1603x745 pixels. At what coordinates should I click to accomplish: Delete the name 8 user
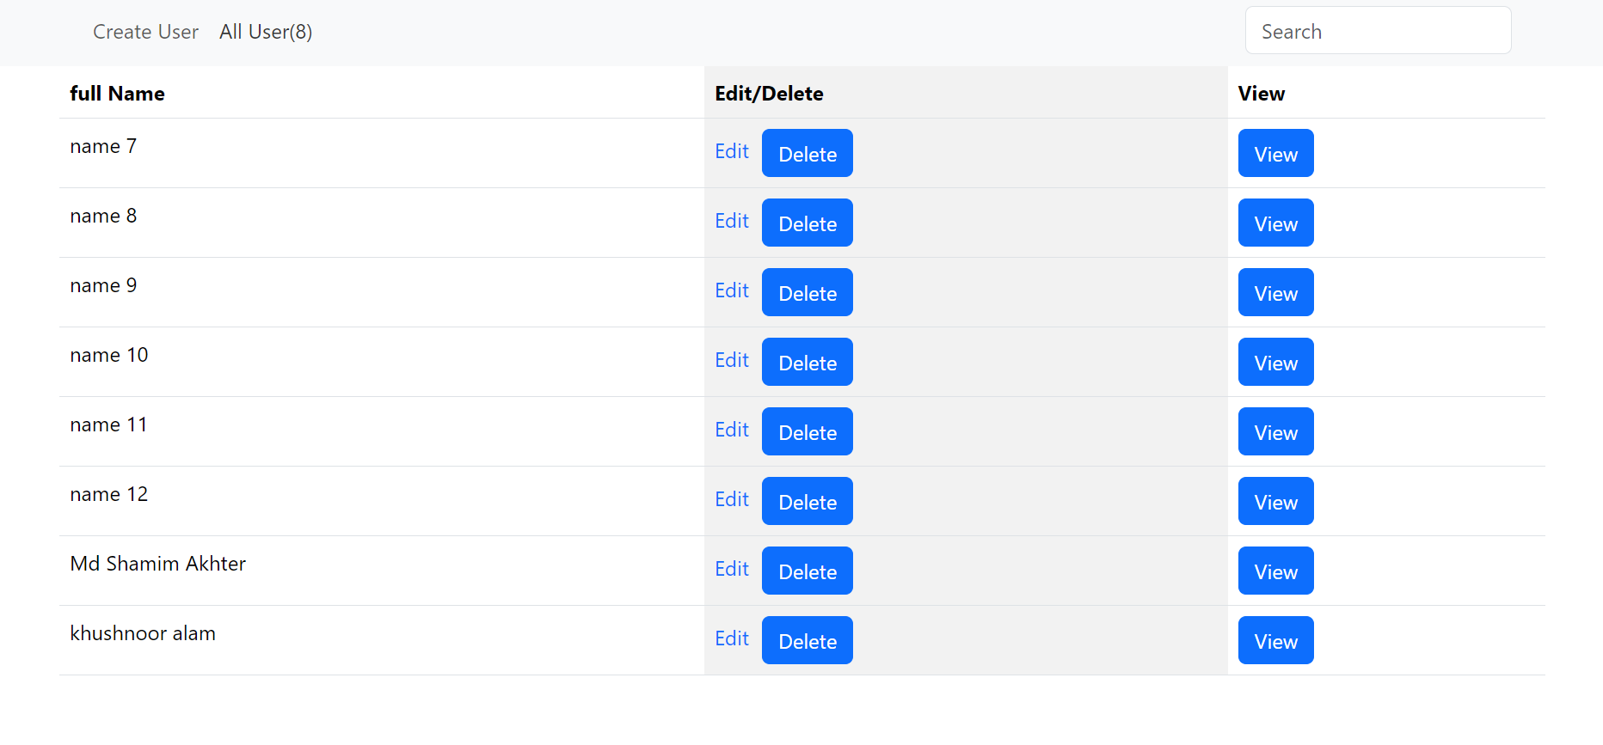coord(807,223)
